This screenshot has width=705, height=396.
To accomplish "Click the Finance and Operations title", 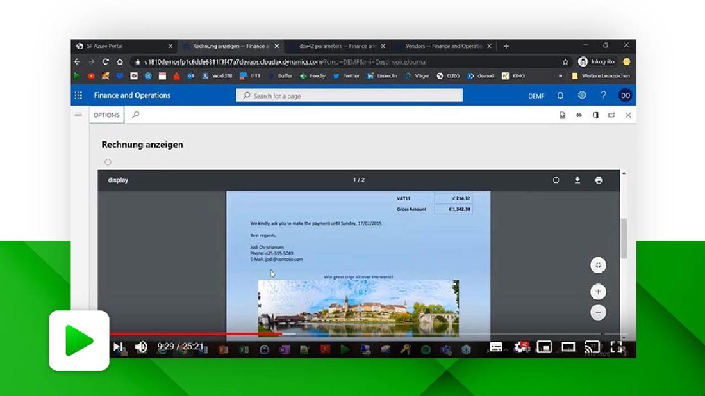I will (132, 95).
